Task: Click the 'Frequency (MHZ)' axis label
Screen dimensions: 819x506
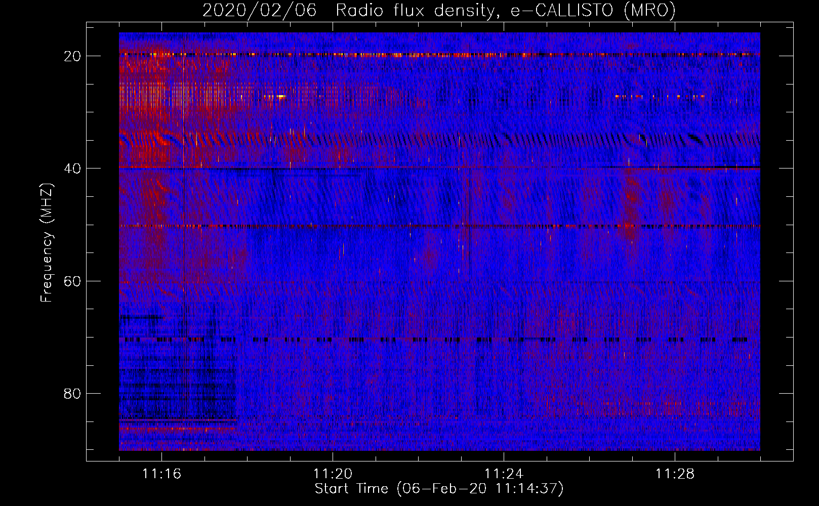Action: (46, 242)
